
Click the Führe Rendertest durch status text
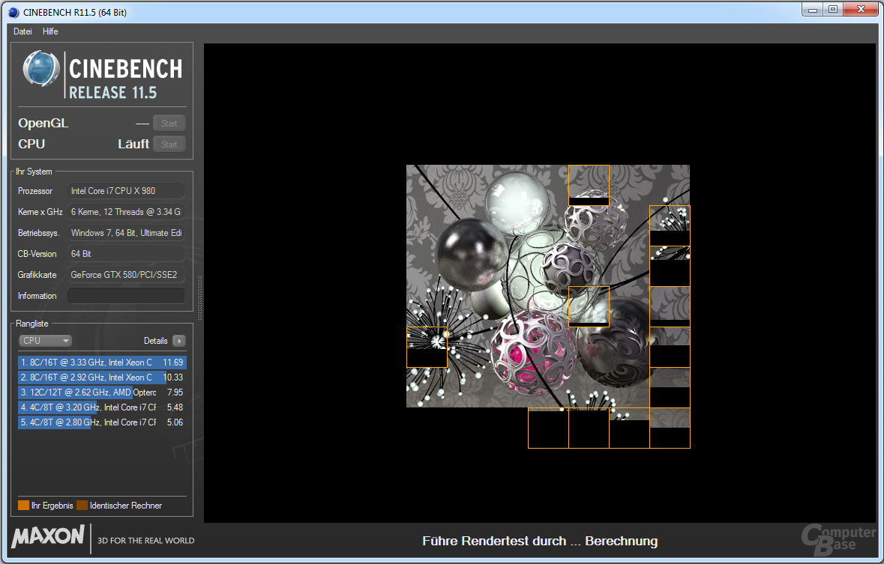[x=540, y=541]
